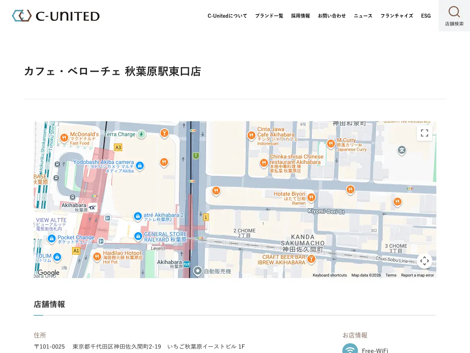Viewport: 470px width, 353px height.
Task: Click the KANDA SAKUMACHO district label
Action: click(x=303, y=243)
